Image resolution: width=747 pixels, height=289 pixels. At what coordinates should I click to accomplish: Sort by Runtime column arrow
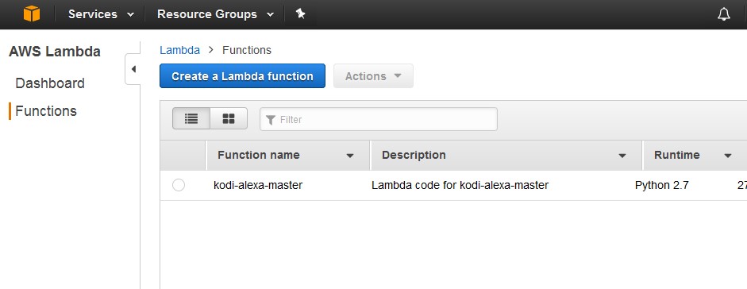tap(727, 156)
